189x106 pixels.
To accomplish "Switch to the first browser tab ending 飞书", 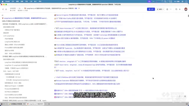I will [17, 104].
